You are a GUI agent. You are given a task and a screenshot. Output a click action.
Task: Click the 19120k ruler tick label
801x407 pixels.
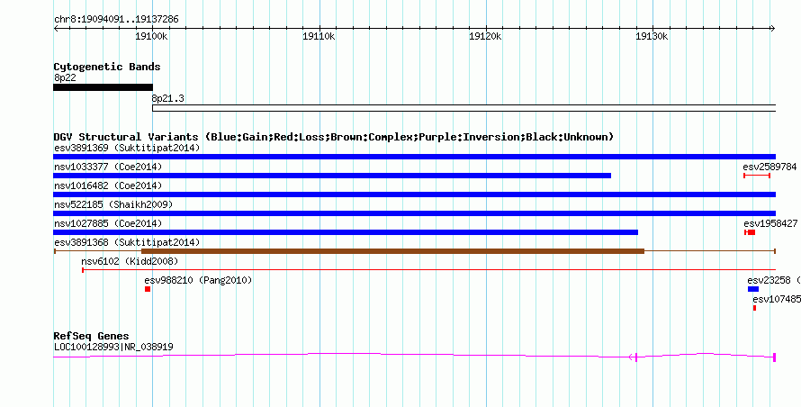click(485, 37)
